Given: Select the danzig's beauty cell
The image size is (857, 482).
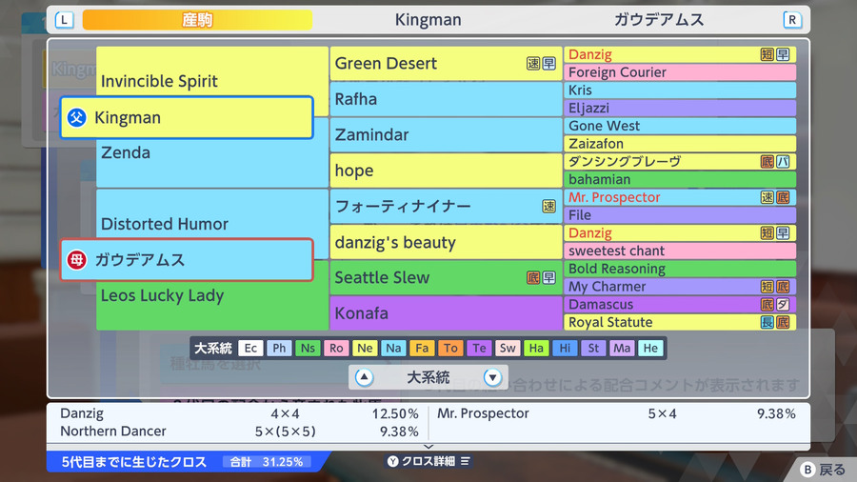Looking at the screenshot, I should [446, 242].
